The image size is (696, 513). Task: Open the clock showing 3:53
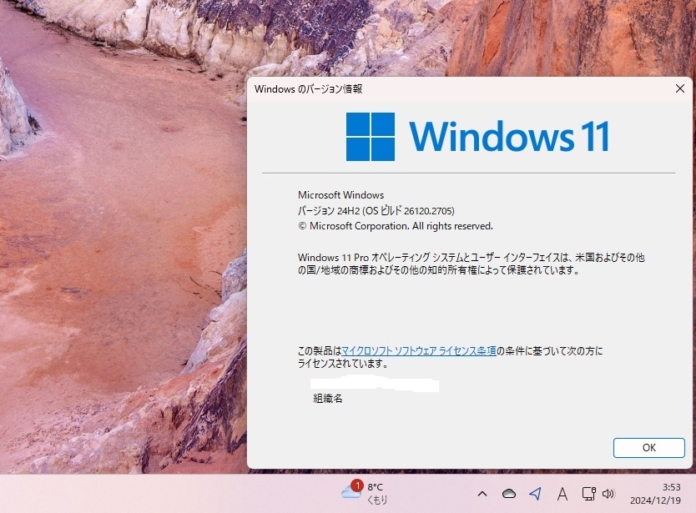pyautogui.click(x=671, y=487)
